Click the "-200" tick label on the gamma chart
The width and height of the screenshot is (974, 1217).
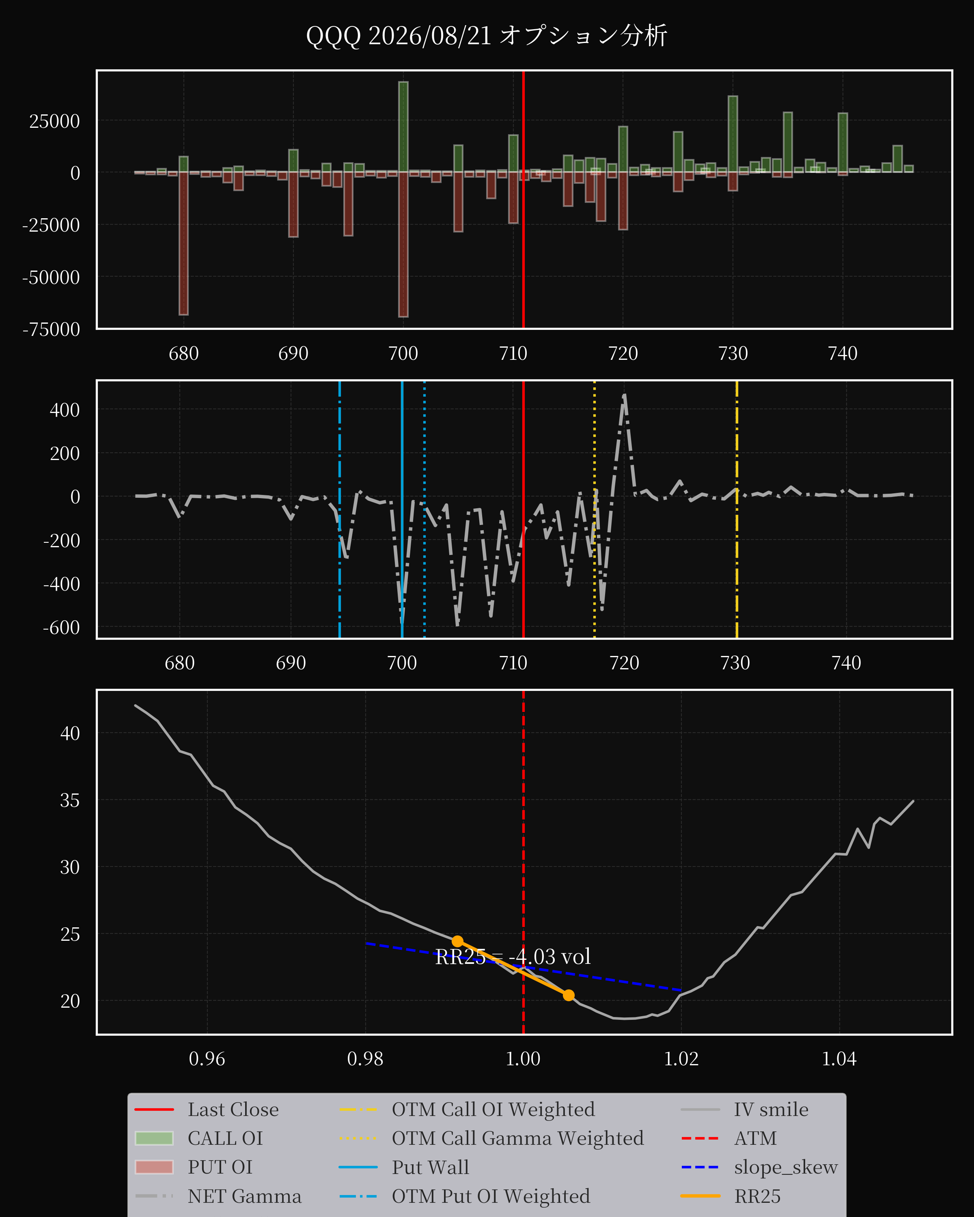pos(62,540)
